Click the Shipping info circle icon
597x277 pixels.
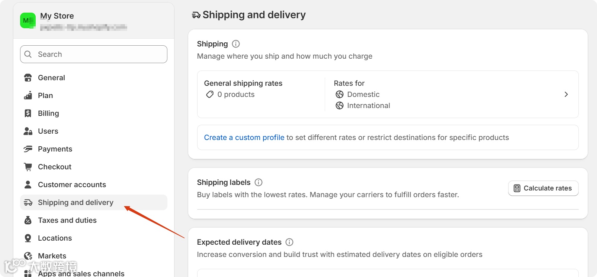pyautogui.click(x=236, y=44)
